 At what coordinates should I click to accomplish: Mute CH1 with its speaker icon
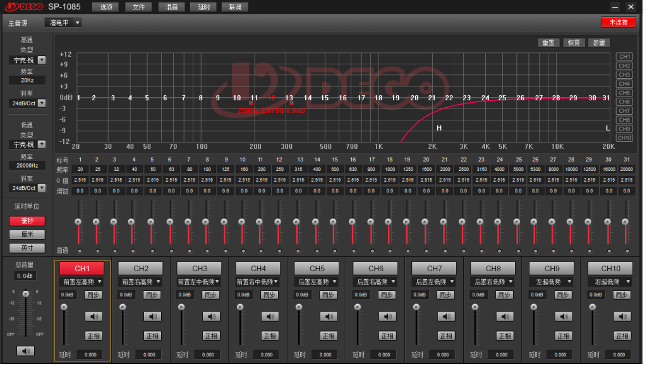[x=94, y=316]
